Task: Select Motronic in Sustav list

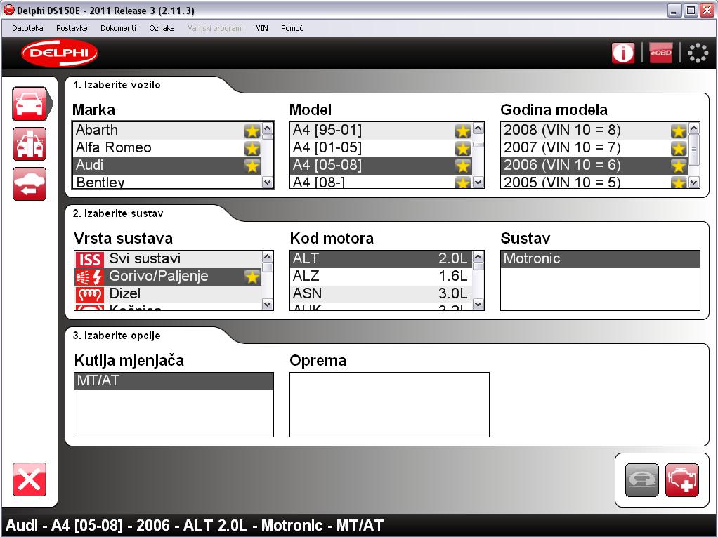Action: pyautogui.click(x=600, y=259)
